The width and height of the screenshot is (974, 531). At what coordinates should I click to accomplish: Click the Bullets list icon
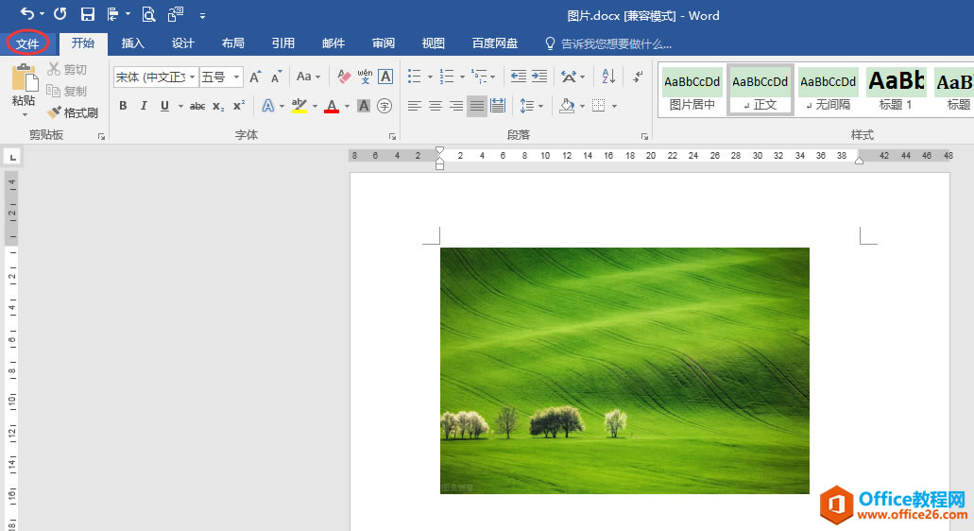coord(415,77)
